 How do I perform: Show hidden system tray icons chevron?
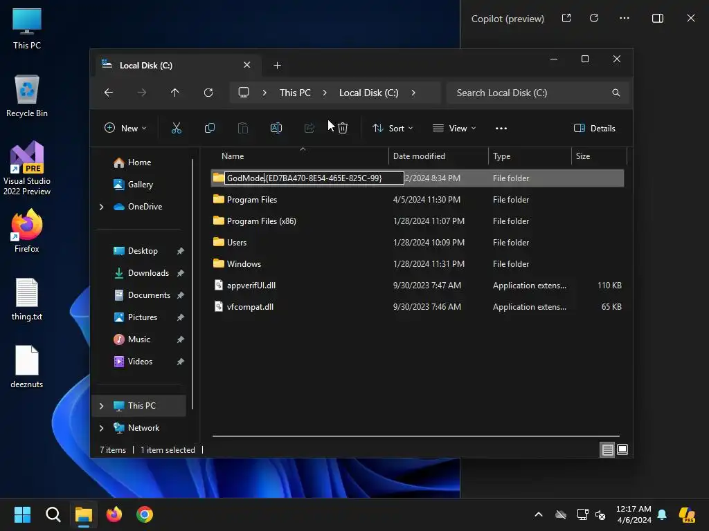click(x=539, y=514)
